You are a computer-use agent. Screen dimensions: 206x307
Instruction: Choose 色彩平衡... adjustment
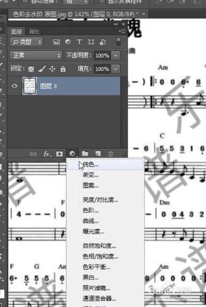click(x=105, y=267)
